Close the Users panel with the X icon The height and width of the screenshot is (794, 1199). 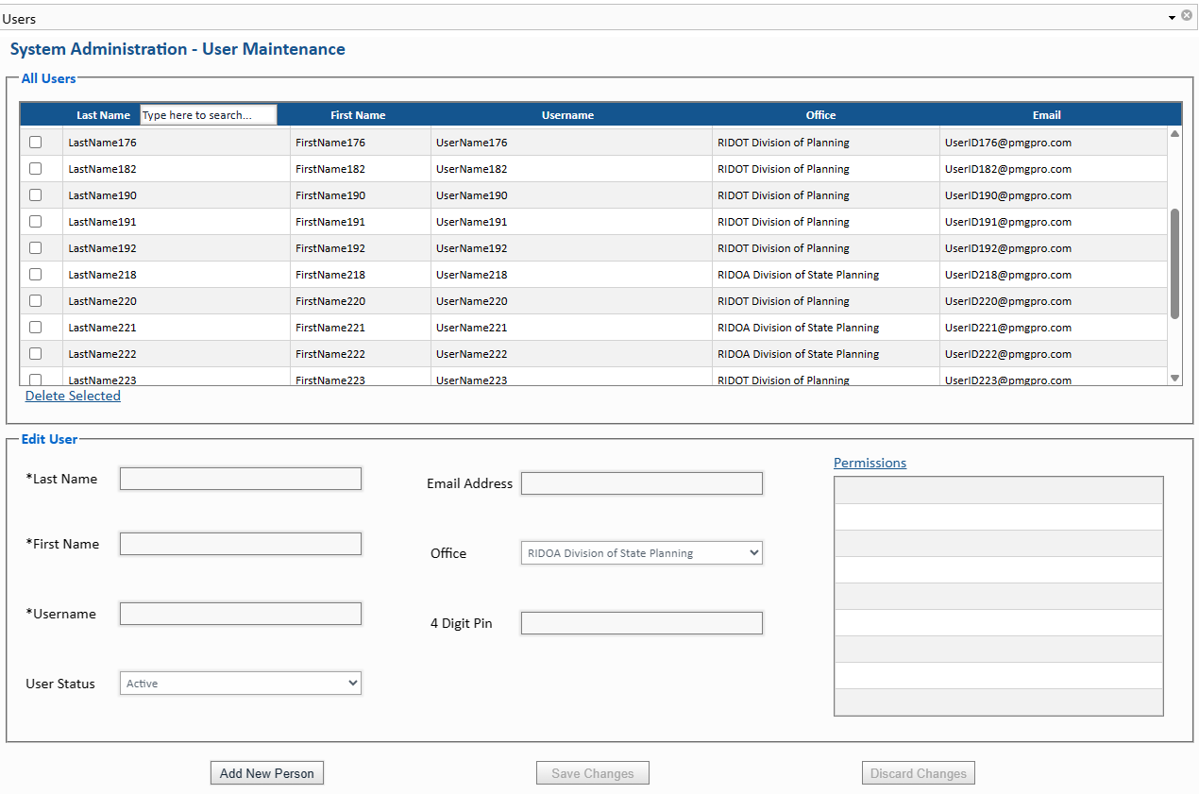(x=1187, y=16)
